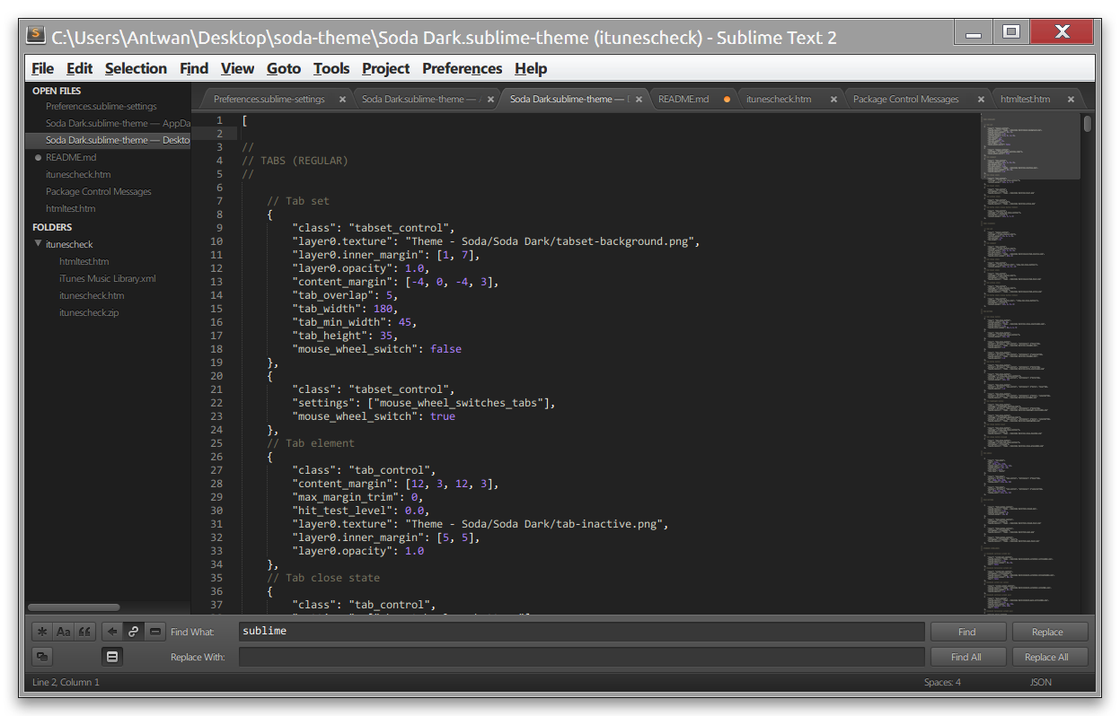Focus the Find What input field
1120x716 pixels.
pyautogui.click(x=581, y=632)
